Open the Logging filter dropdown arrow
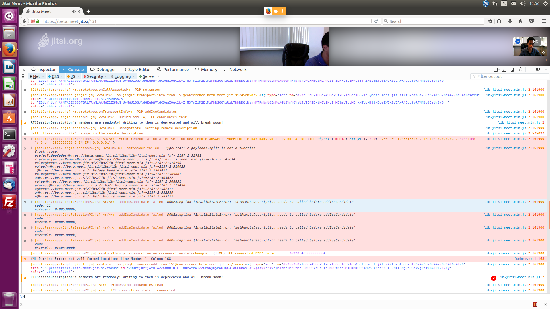550x309 pixels. 134,76
